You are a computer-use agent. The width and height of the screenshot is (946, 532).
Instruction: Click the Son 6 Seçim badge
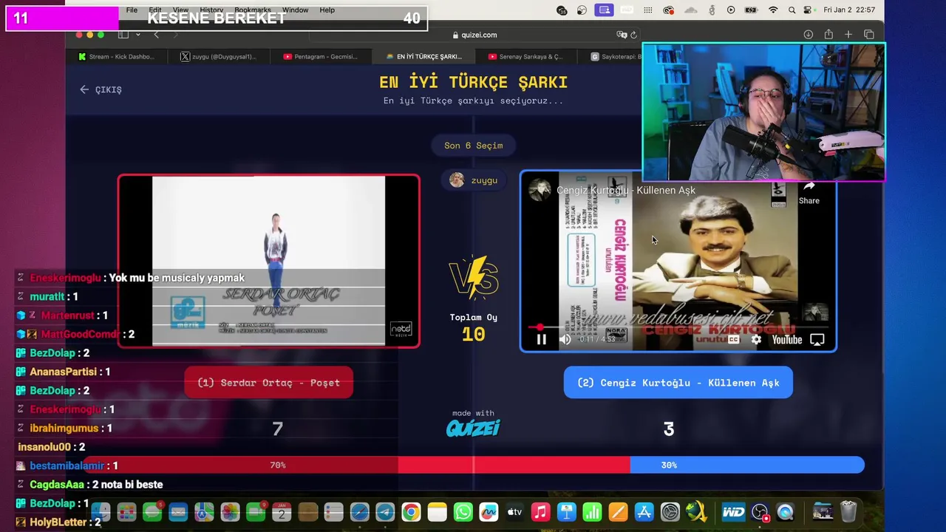(x=474, y=146)
